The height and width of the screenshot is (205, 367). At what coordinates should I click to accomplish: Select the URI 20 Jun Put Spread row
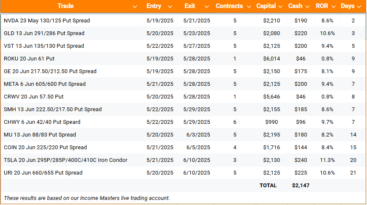183,173
